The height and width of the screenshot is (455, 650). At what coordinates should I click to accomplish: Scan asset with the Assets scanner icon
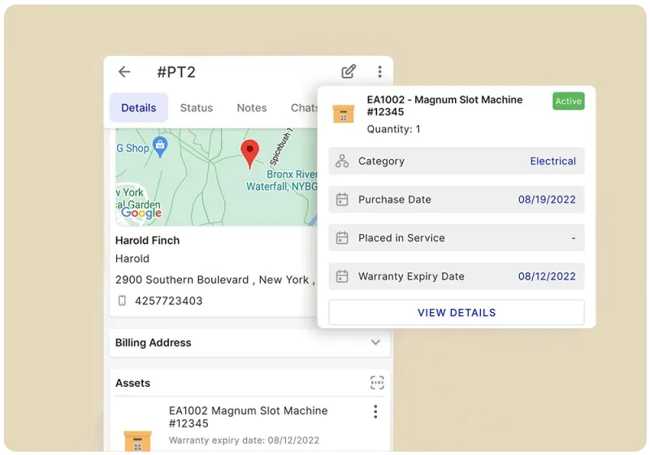click(377, 383)
